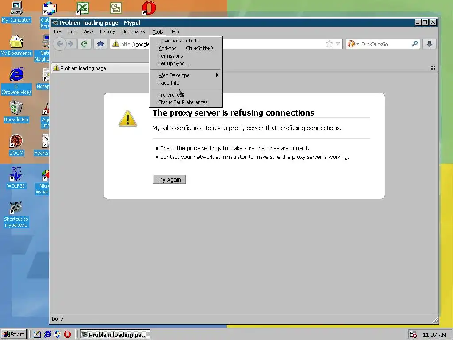The width and height of the screenshot is (453, 340).
Task: Select Set Up Sync menu entry
Action: point(186,63)
